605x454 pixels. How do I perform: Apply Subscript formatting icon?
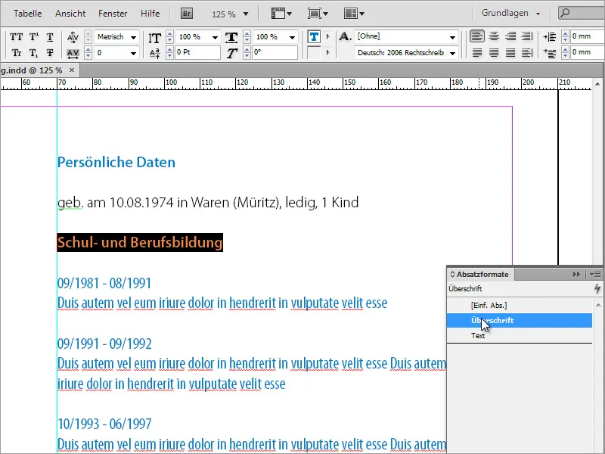tap(34, 53)
